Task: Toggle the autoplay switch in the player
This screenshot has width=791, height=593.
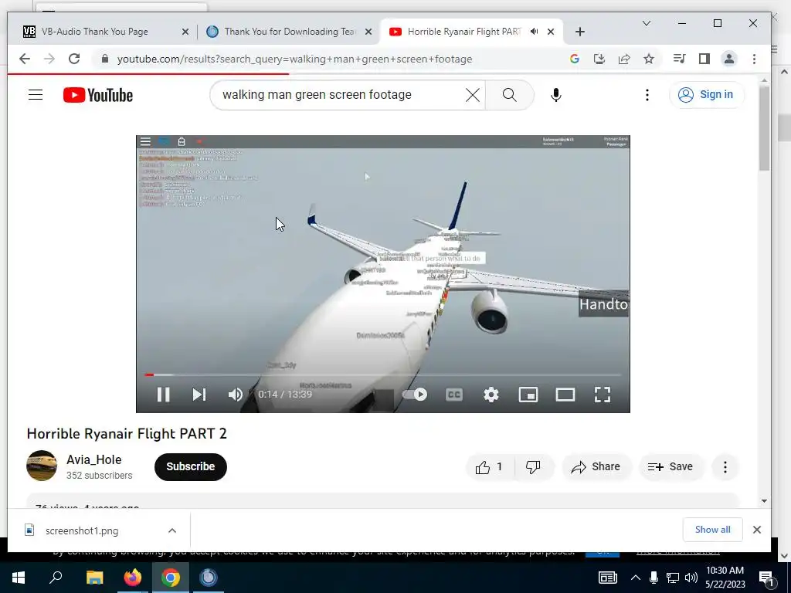Action: tap(415, 395)
